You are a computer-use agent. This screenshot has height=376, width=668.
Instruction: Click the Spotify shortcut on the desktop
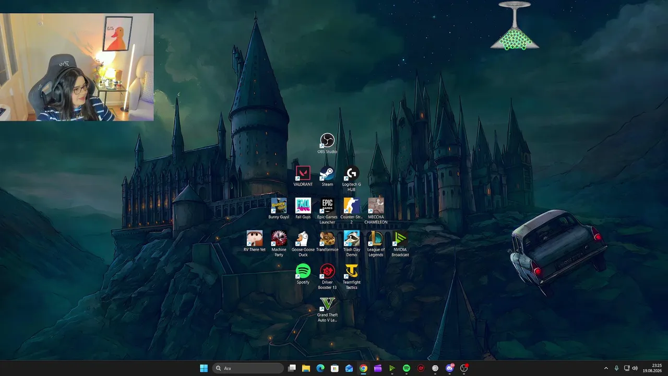[x=303, y=274]
